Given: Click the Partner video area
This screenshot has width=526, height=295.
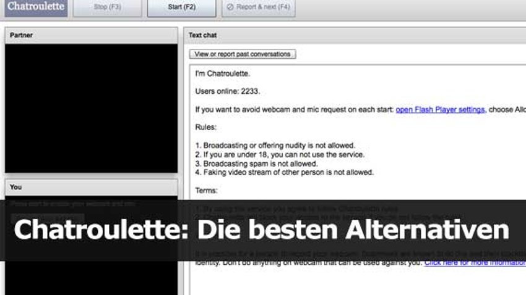Looking at the screenshot, I should (91, 109).
